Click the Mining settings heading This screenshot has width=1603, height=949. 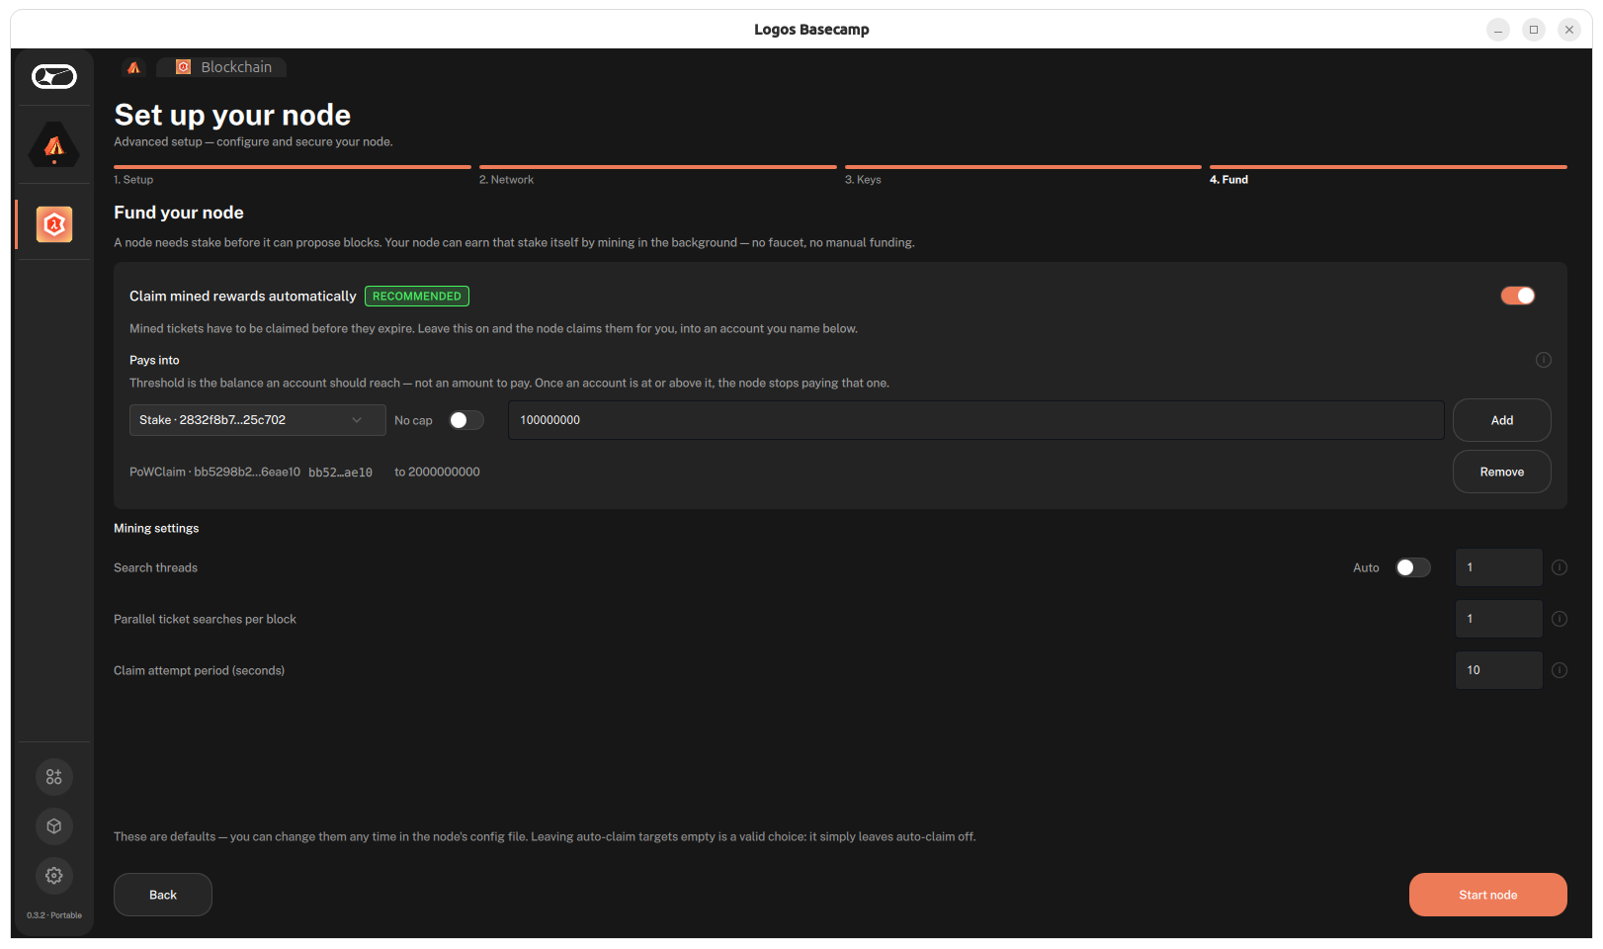pyautogui.click(x=156, y=528)
